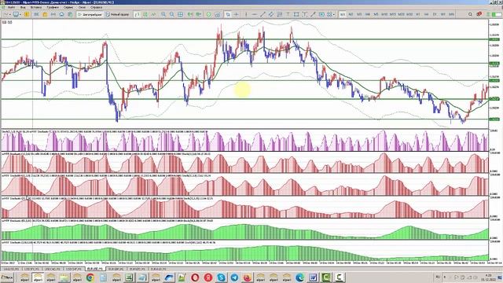Click the taskbar clock and date

[x=489, y=277]
